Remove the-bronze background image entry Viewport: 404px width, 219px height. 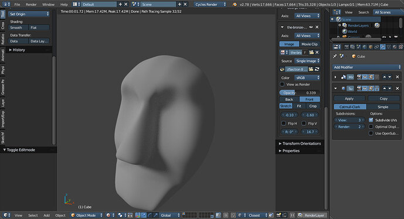point(317,27)
